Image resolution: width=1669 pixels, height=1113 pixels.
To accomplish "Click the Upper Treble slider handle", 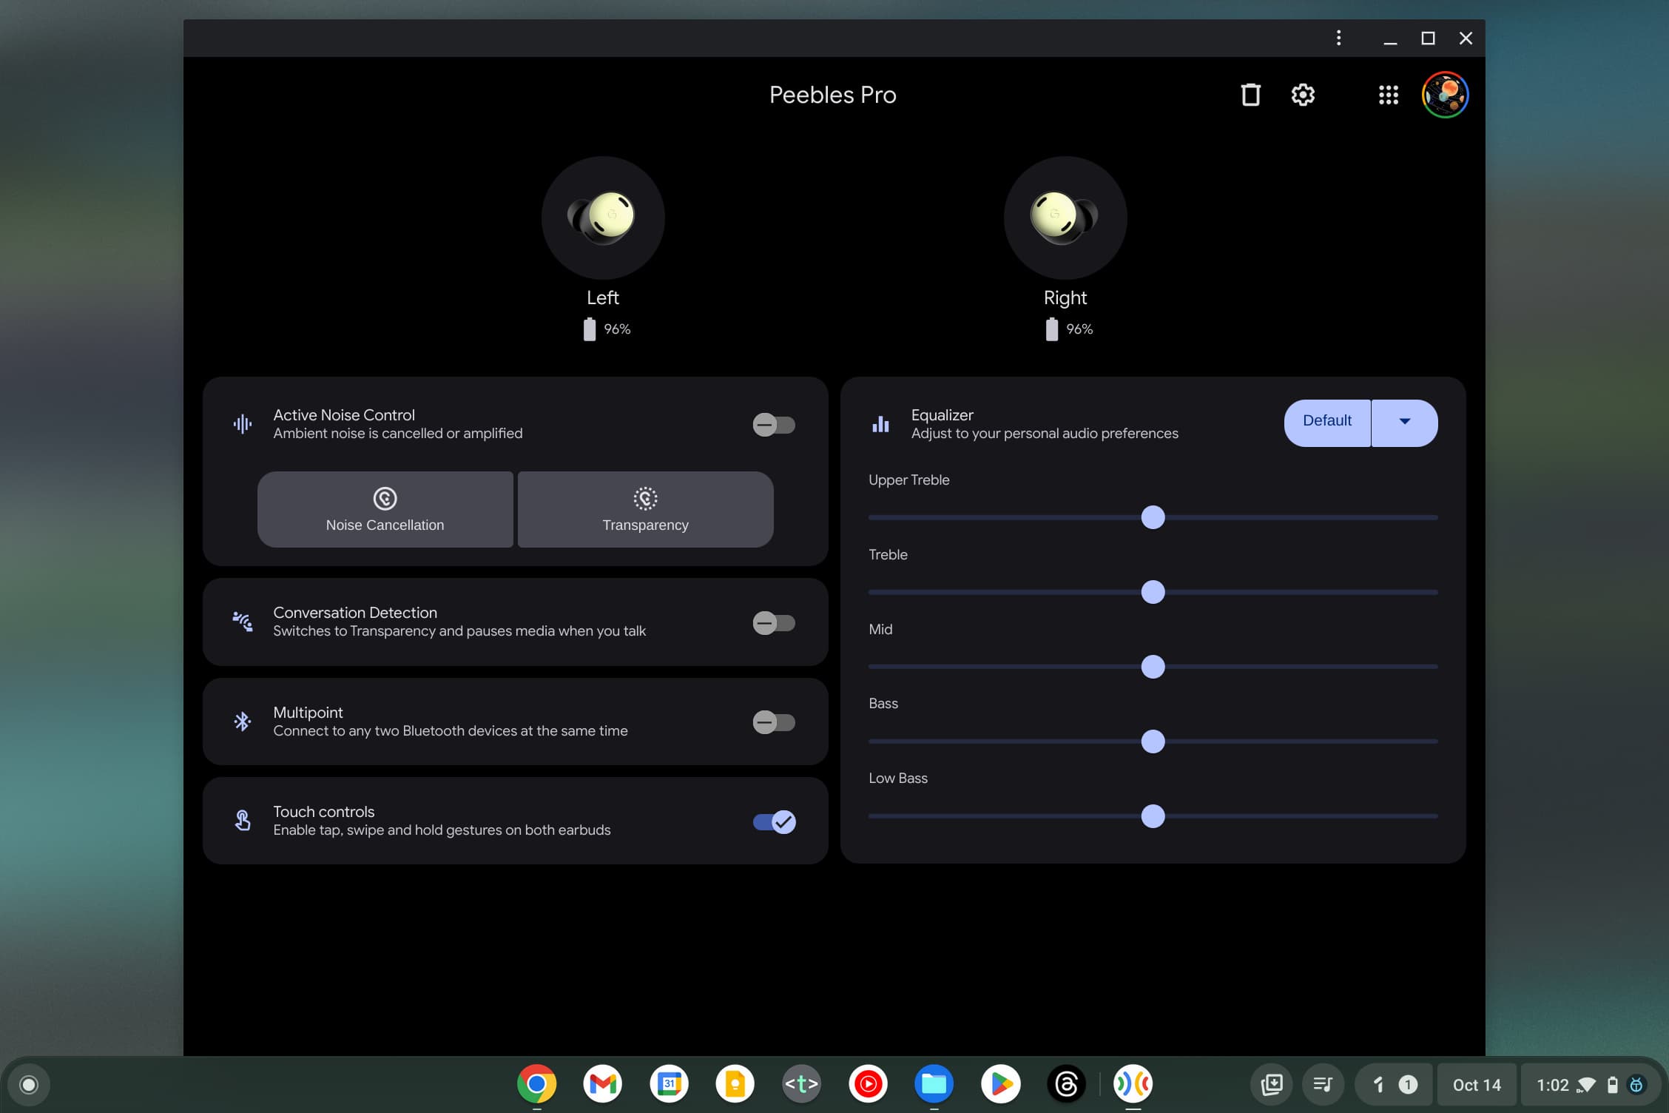I will 1153,517.
